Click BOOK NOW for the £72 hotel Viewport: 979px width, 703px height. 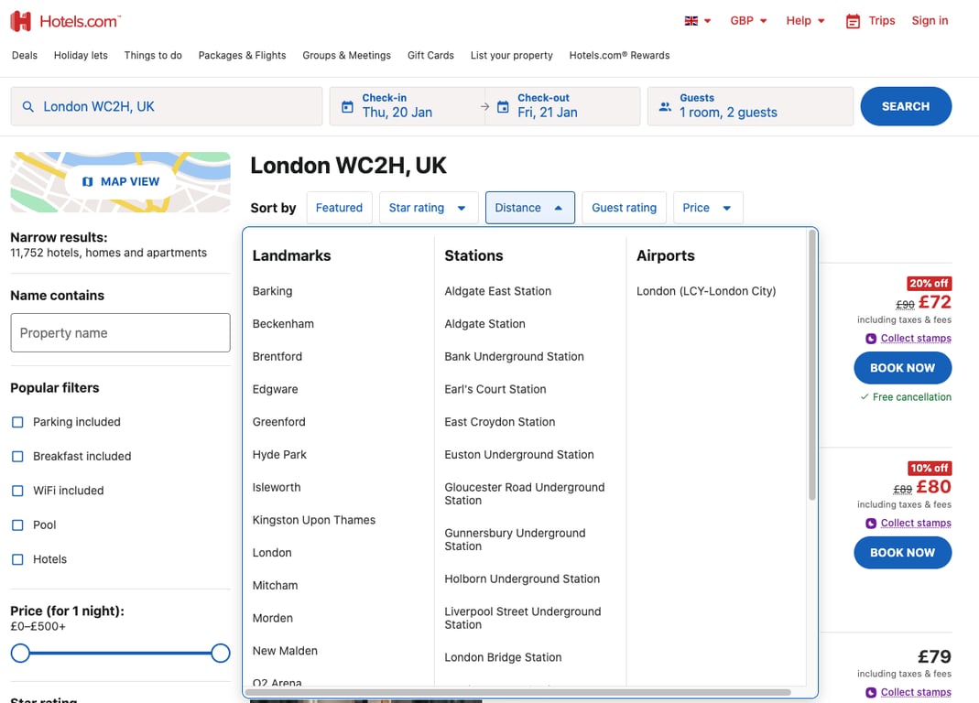[903, 368]
